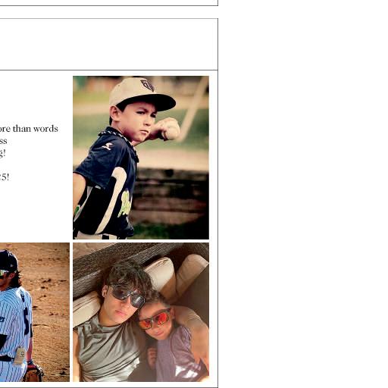Select the pinstripe uniform baseball player photo
This screenshot has height=388, width=388.
pyautogui.click(x=35, y=312)
